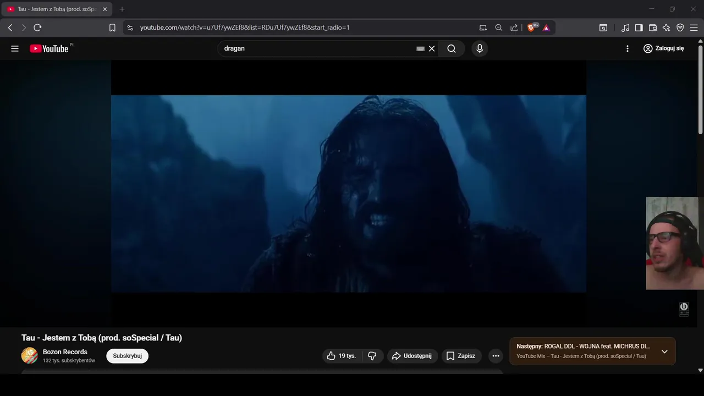The height and width of the screenshot is (396, 704).
Task: Click Zaloguj się sign-in button
Action: click(664, 48)
